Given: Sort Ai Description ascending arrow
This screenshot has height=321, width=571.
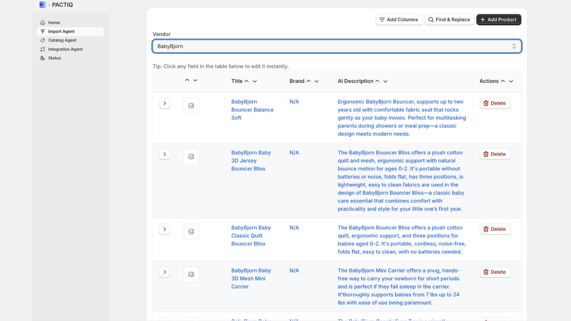Looking at the screenshot, I should [377, 81].
